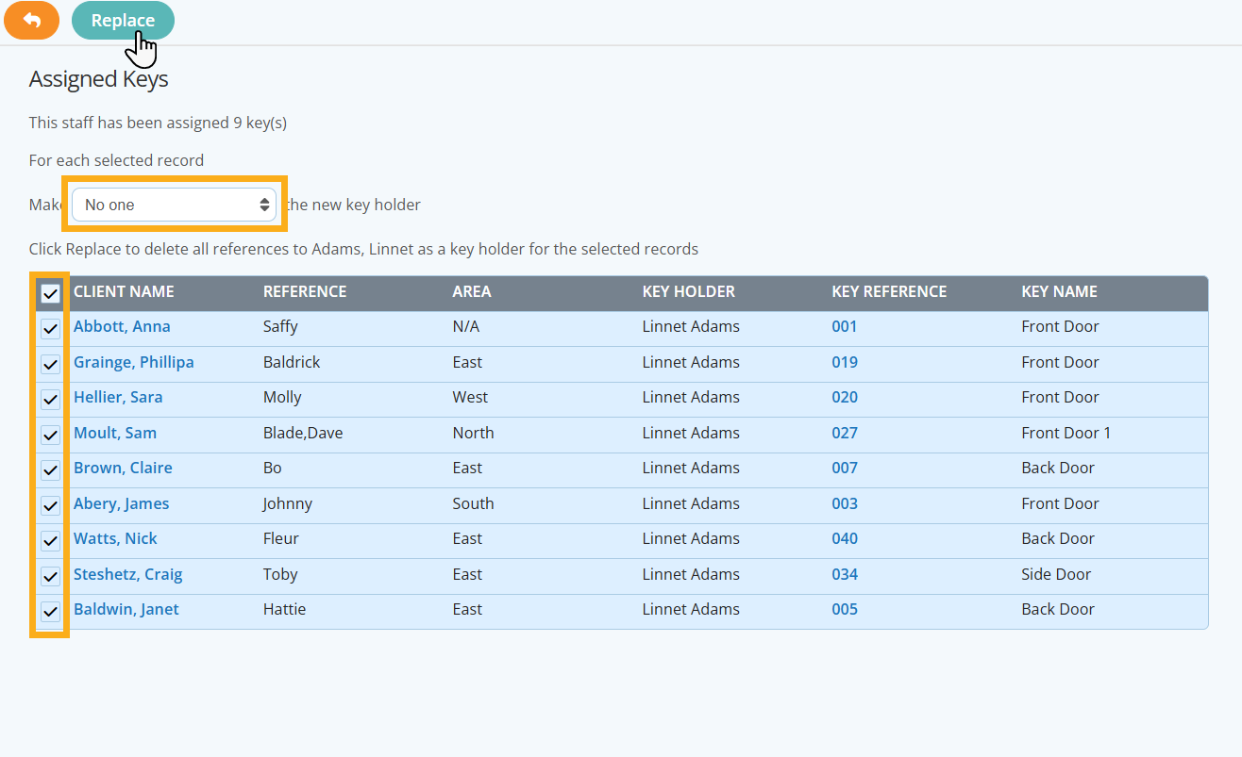Image resolution: width=1242 pixels, height=757 pixels.
Task: Open the Steshetz, Craig client record
Action: 127,574
